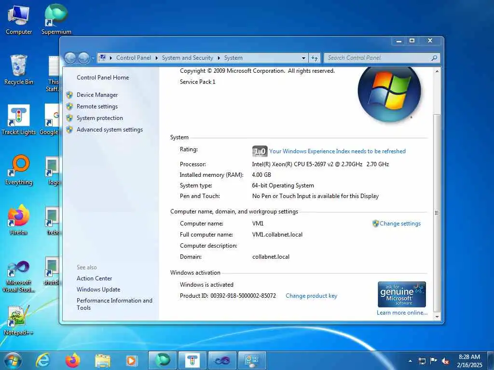Viewport: 494px width, 370px height.
Task: Open Advanced system settings
Action: (110, 130)
